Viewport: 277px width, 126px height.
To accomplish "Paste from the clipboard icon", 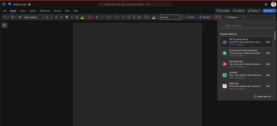I will pyautogui.click(x=12, y=17).
